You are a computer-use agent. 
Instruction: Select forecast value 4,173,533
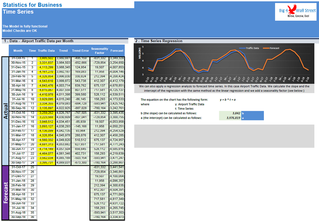pyautogui.click(x=117, y=99)
